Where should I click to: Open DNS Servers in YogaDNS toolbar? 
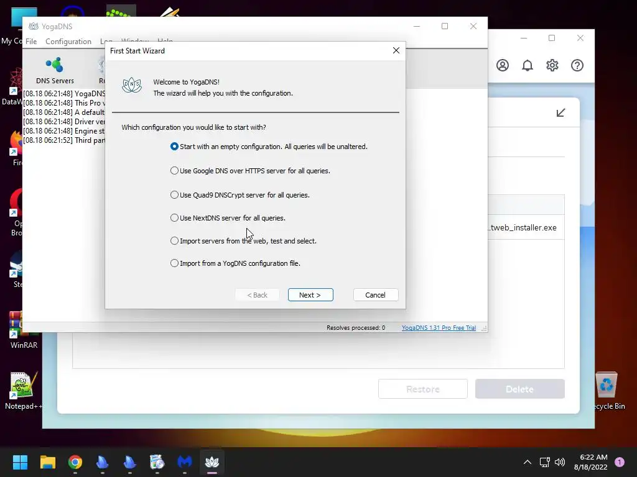coord(55,70)
